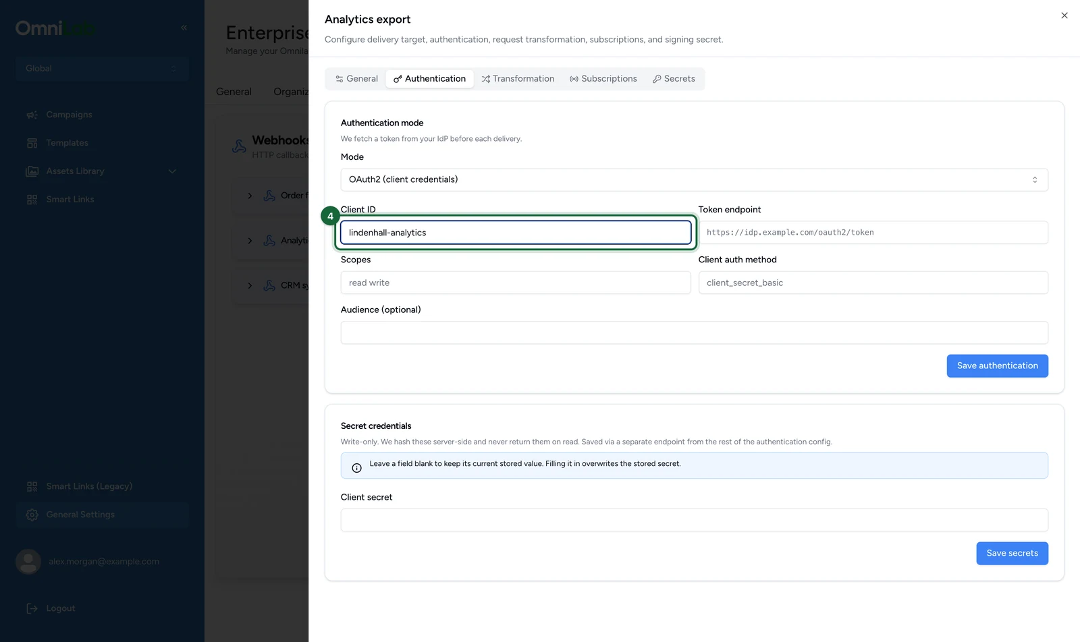Switch to the Authentication tab
Viewport: 1080px width, 642px height.
pyautogui.click(x=429, y=79)
